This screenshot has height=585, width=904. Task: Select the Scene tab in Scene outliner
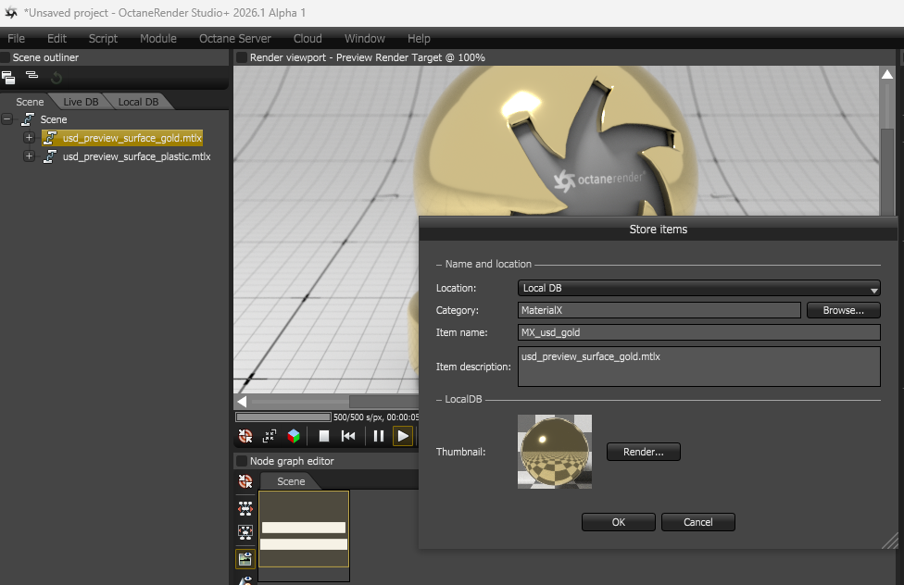[x=30, y=102]
